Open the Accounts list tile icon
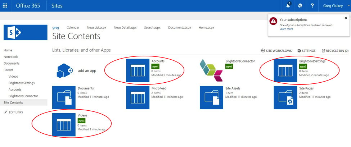 click(x=138, y=70)
